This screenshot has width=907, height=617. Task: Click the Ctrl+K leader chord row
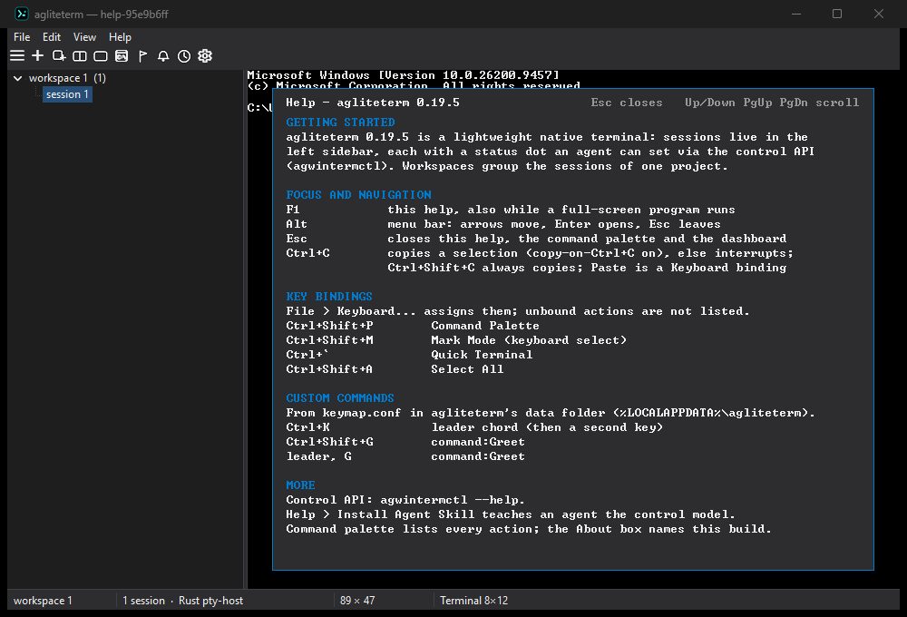click(474, 427)
